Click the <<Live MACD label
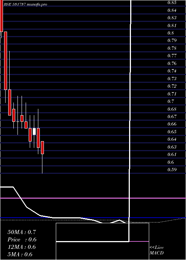Image resolution: width=186 pixels, height=260 pixels. (x=157, y=250)
